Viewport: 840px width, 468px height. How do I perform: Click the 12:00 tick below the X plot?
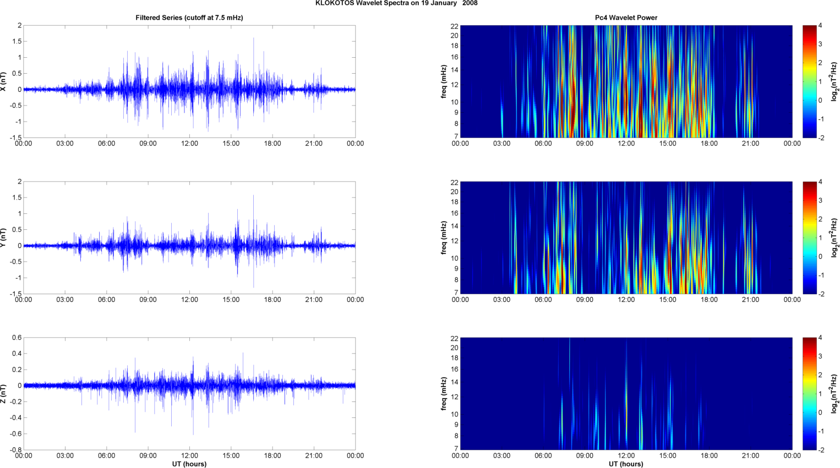coord(189,144)
